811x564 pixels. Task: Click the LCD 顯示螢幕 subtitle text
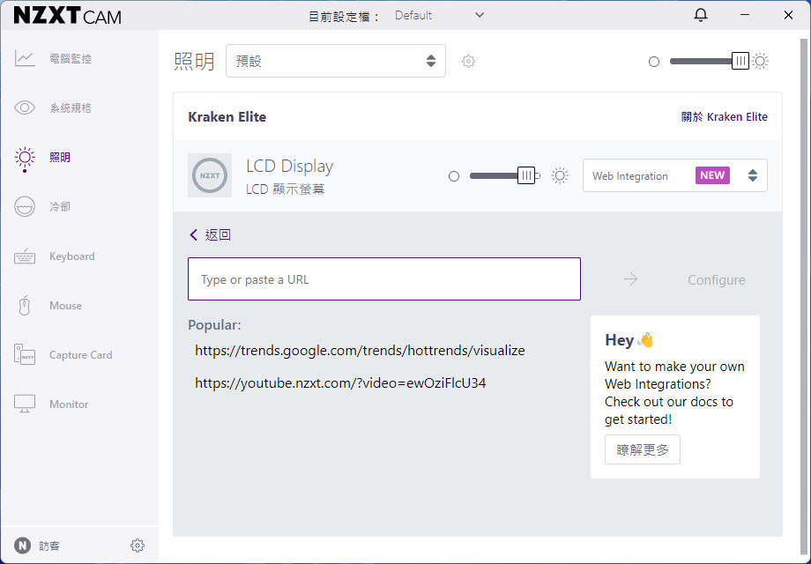click(x=285, y=189)
